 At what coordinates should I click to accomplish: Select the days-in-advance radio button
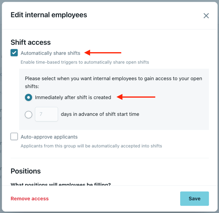tap(29, 114)
